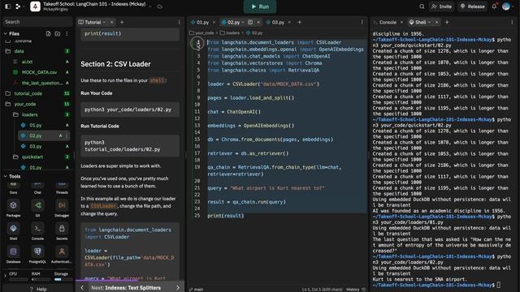Open the_last_question PDF file
The width and height of the screenshot is (520, 292).
[x=41, y=83]
